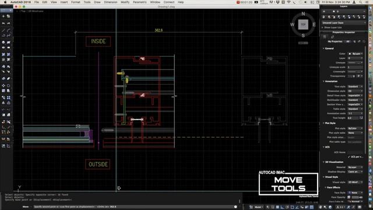This screenshot has width=373, height=210.
Task: Open the Text style Standard dropdown
Action: click(x=355, y=87)
